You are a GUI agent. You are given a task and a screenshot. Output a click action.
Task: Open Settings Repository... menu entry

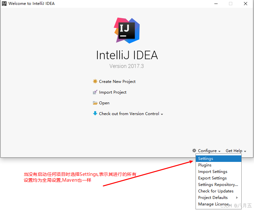pos(219,185)
